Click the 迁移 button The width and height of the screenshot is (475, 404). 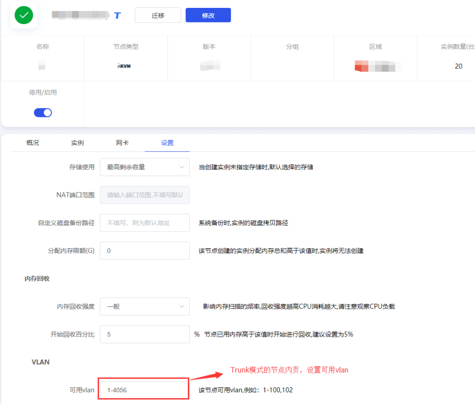158,15
